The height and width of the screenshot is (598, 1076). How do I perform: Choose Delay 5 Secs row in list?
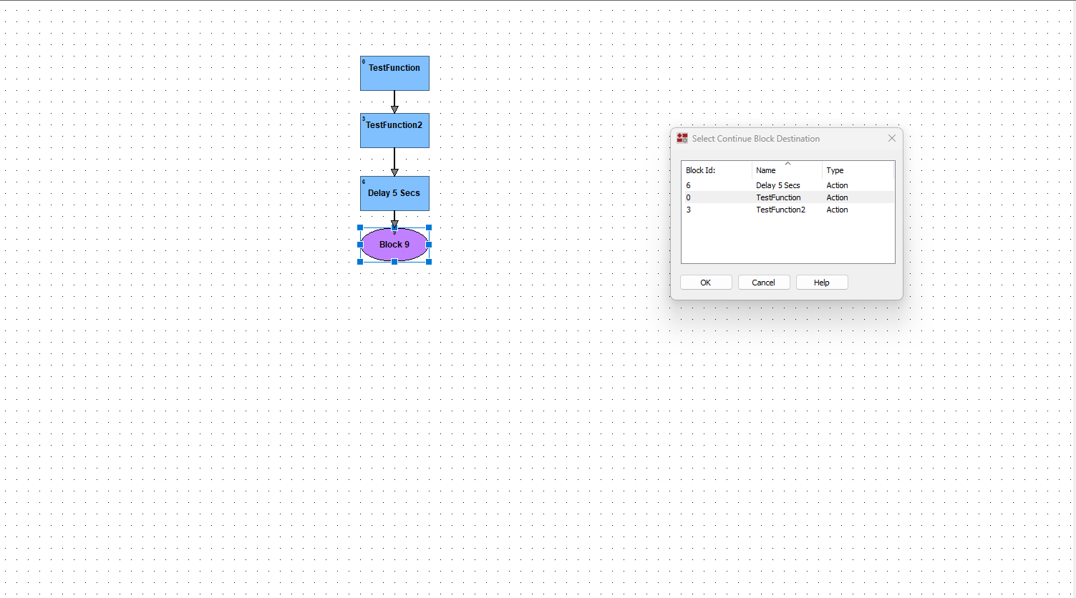(787, 185)
